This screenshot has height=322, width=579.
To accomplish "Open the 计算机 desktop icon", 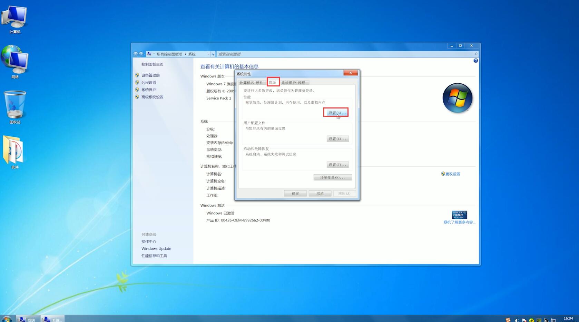I will pyautogui.click(x=14, y=19).
